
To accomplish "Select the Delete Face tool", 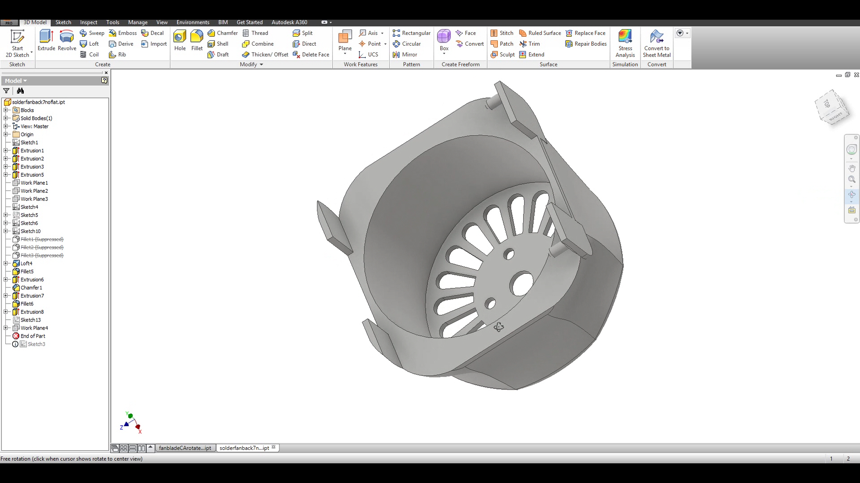I will point(311,55).
